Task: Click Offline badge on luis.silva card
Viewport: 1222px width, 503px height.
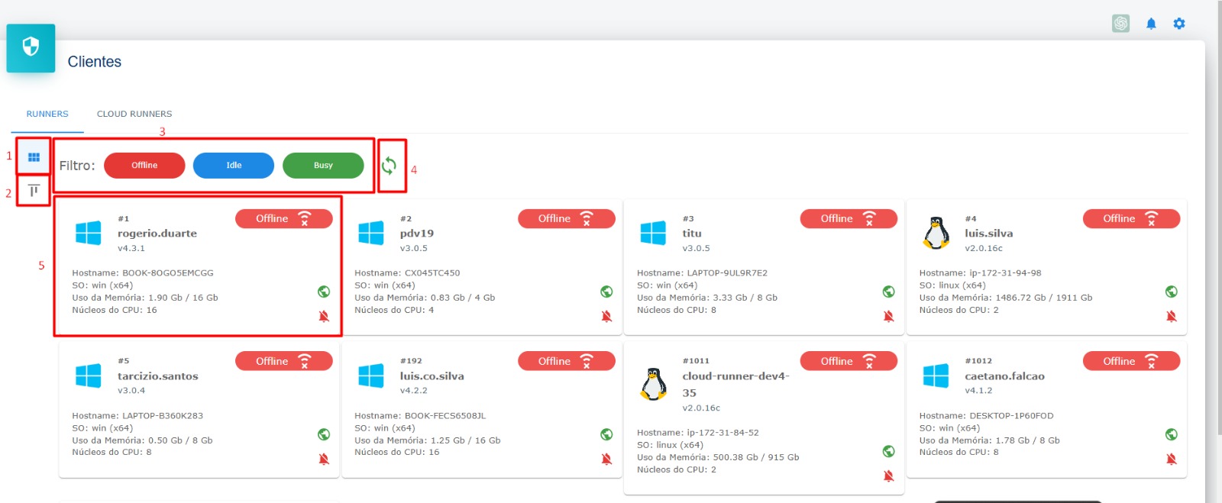Action: (1131, 218)
